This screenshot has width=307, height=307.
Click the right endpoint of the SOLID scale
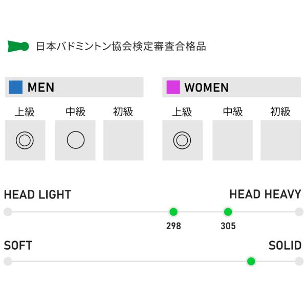[299, 261]
